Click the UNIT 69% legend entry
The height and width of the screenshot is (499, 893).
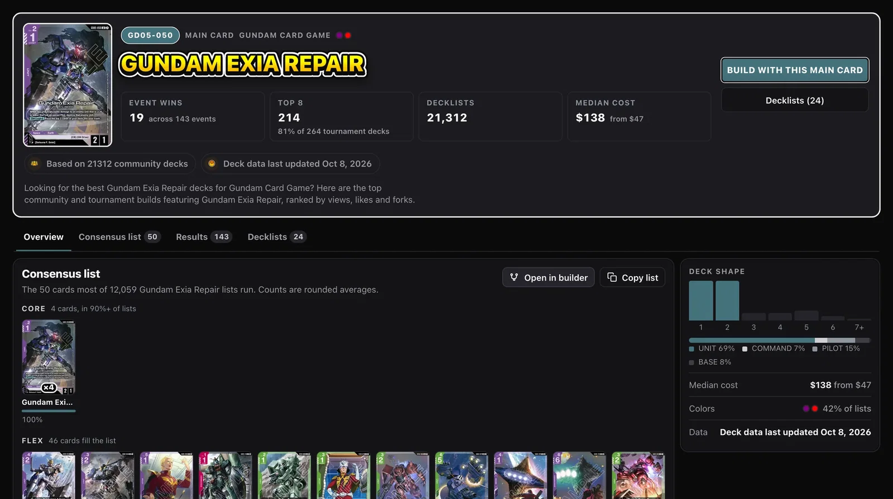tap(712, 348)
